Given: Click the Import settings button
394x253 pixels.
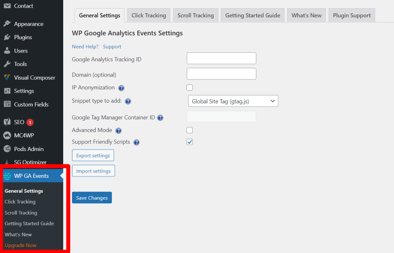Looking at the screenshot, I should [94, 171].
